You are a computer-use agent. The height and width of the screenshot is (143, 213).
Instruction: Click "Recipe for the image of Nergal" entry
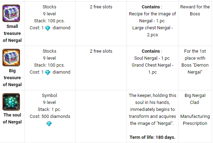pos(152,17)
